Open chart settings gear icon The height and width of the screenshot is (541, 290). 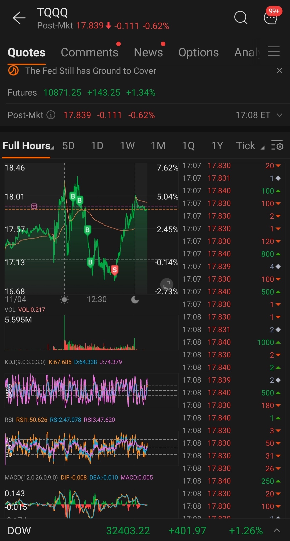coord(277,145)
